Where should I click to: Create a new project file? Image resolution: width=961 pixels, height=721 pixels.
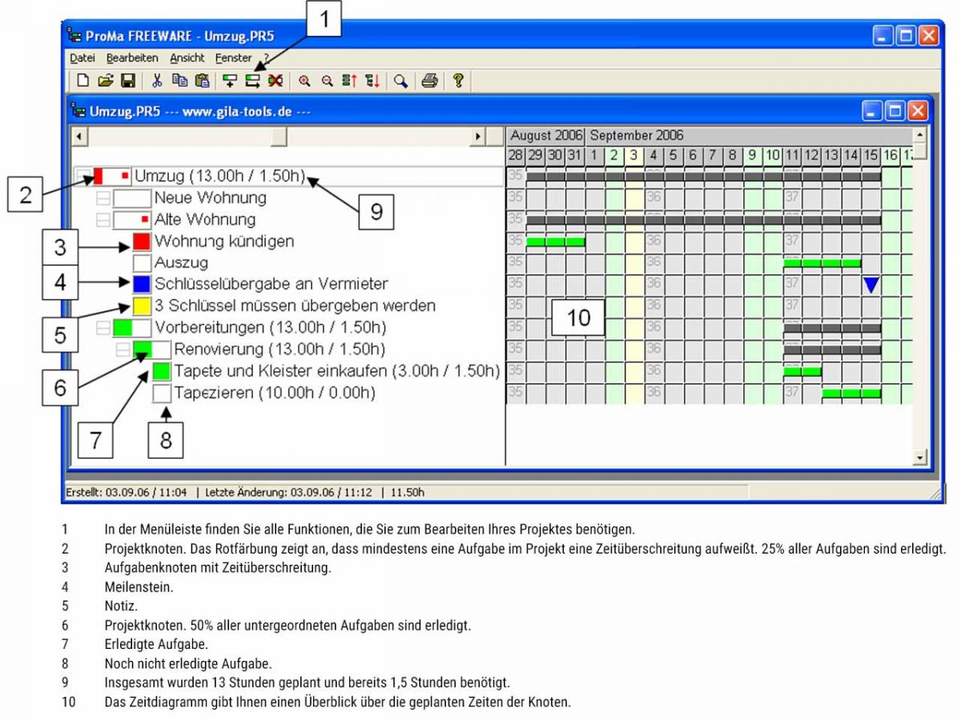pos(83,80)
